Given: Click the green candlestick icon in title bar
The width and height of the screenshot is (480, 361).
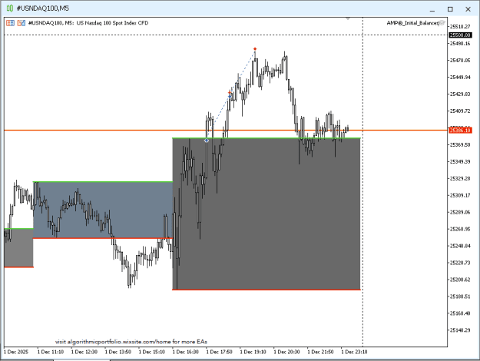Looking at the screenshot, I should 10,8.
